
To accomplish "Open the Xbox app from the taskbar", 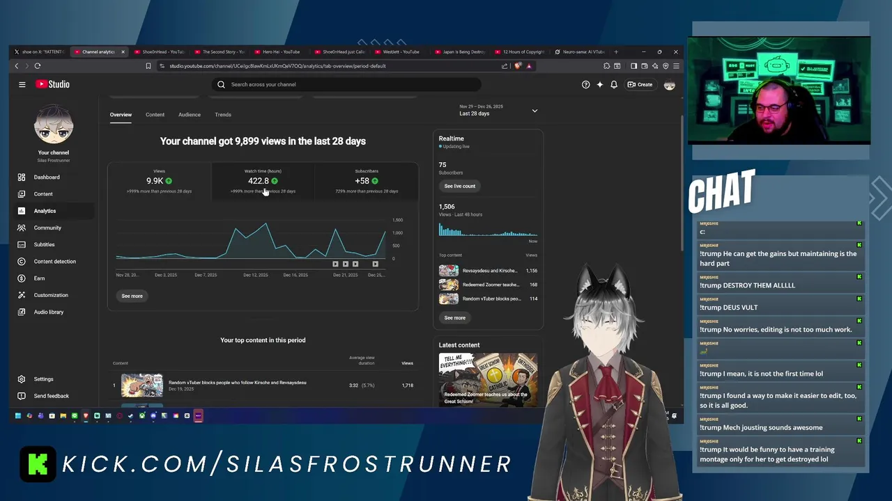I will coord(142,416).
